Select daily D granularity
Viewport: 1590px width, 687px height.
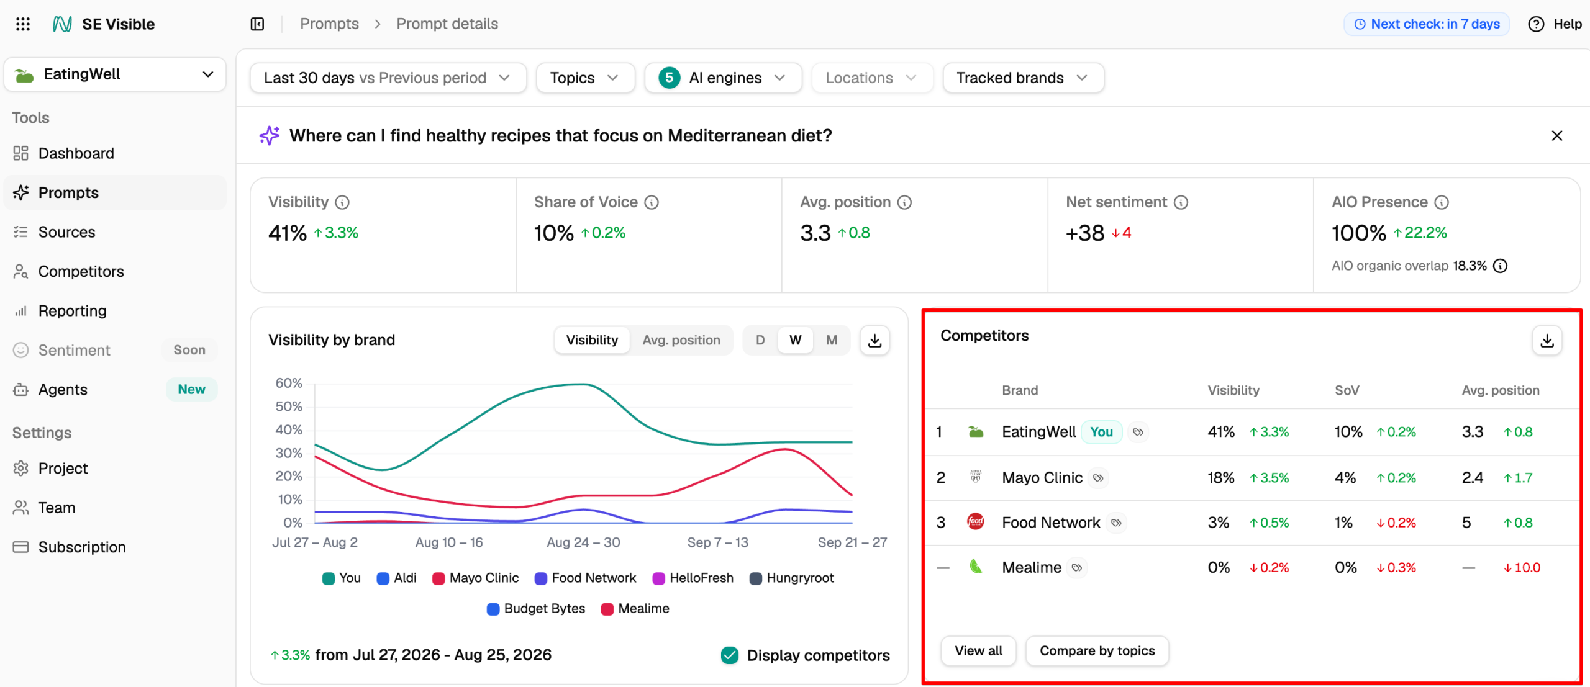pos(760,340)
